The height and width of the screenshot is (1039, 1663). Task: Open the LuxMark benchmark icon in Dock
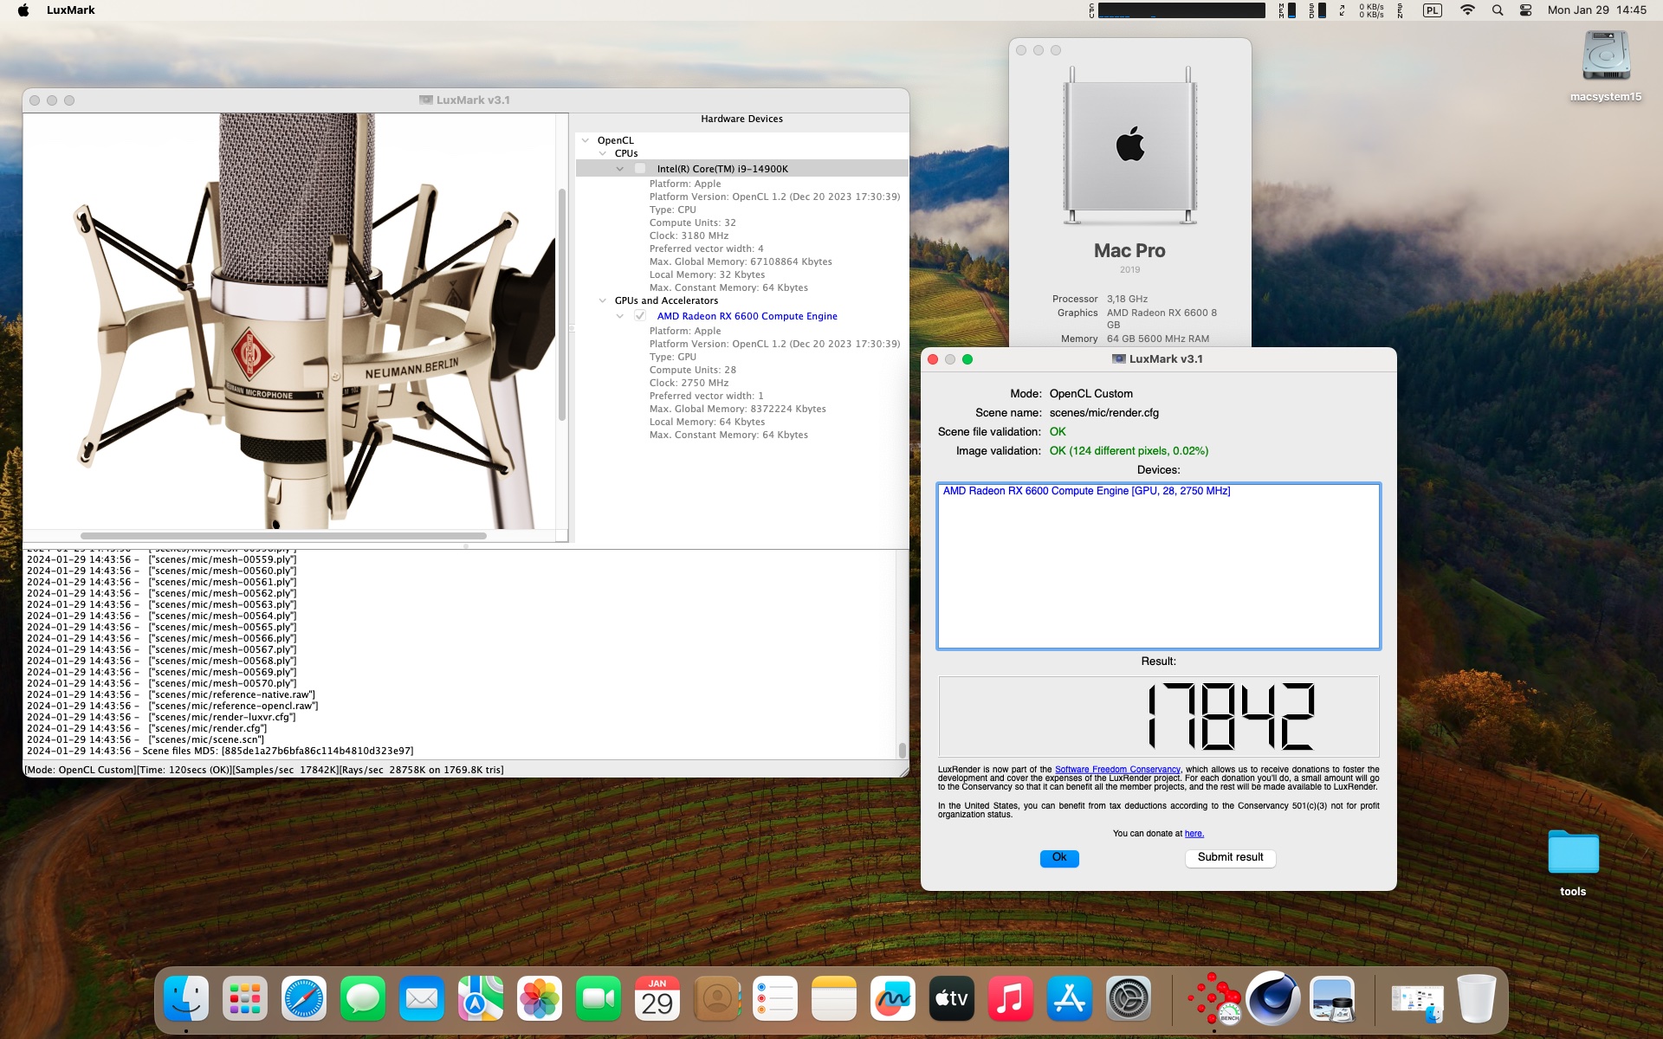click(1214, 998)
